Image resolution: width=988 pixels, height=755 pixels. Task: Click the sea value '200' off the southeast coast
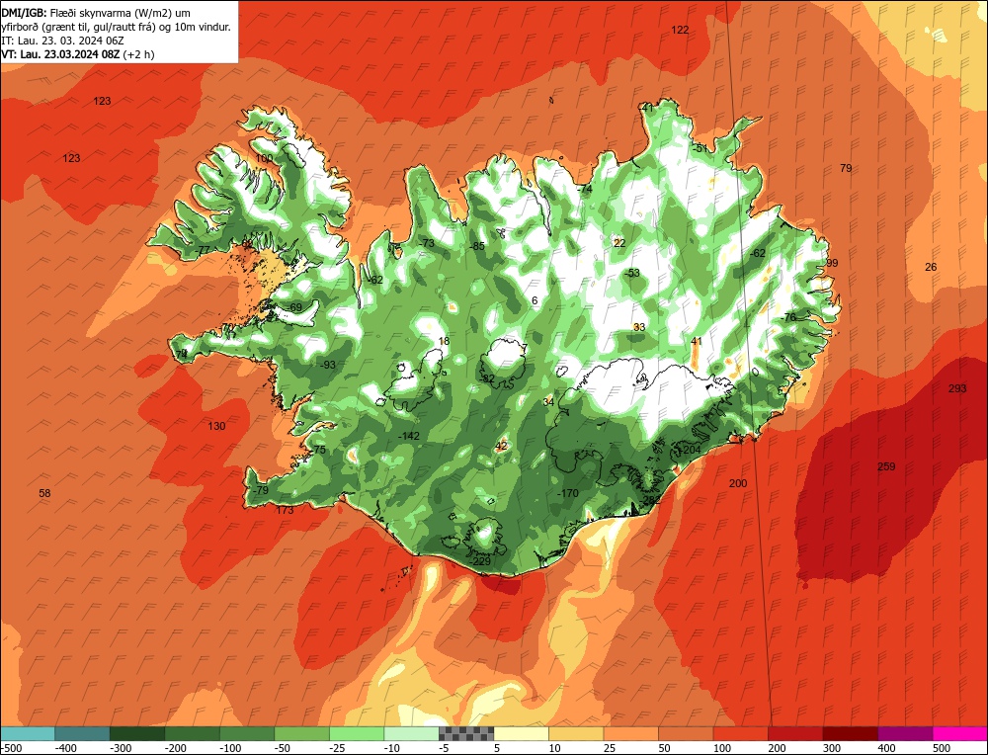pos(738,483)
